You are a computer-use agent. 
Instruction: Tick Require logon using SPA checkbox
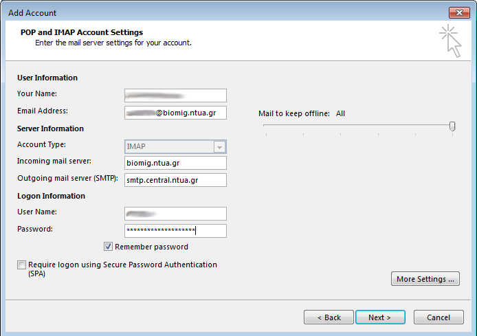tap(22, 265)
